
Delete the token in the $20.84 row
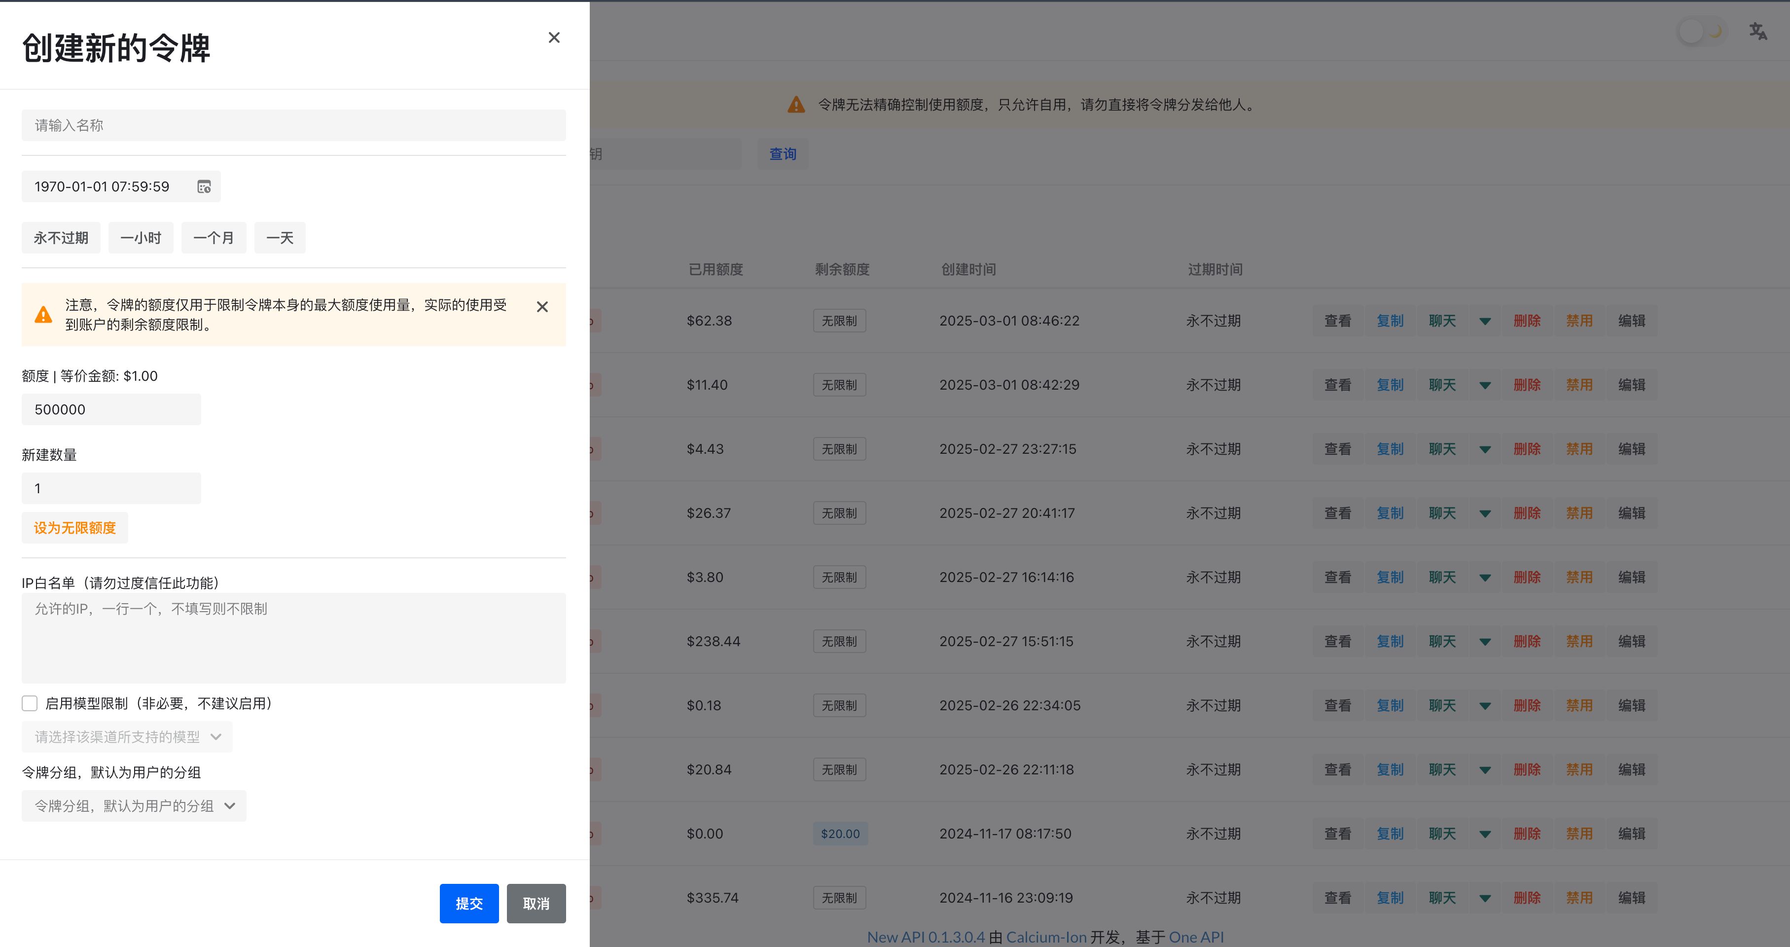[1527, 770]
